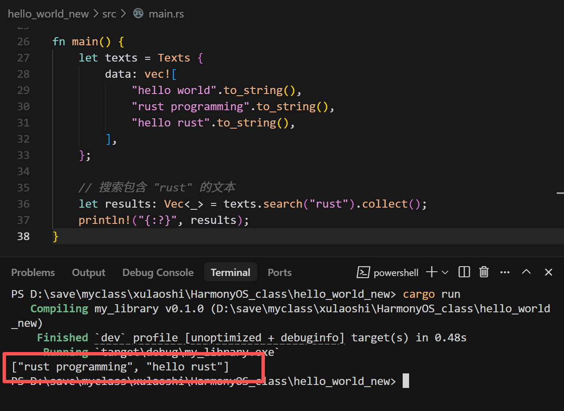
Task: Split the terminal panel
Action: pyautogui.click(x=464, y=272)
